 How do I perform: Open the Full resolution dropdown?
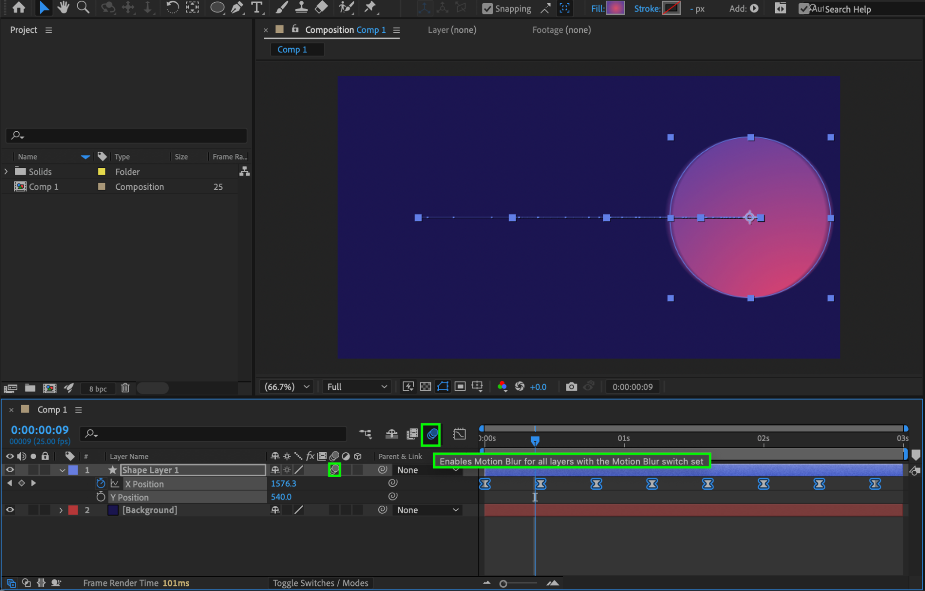[356, 387]
